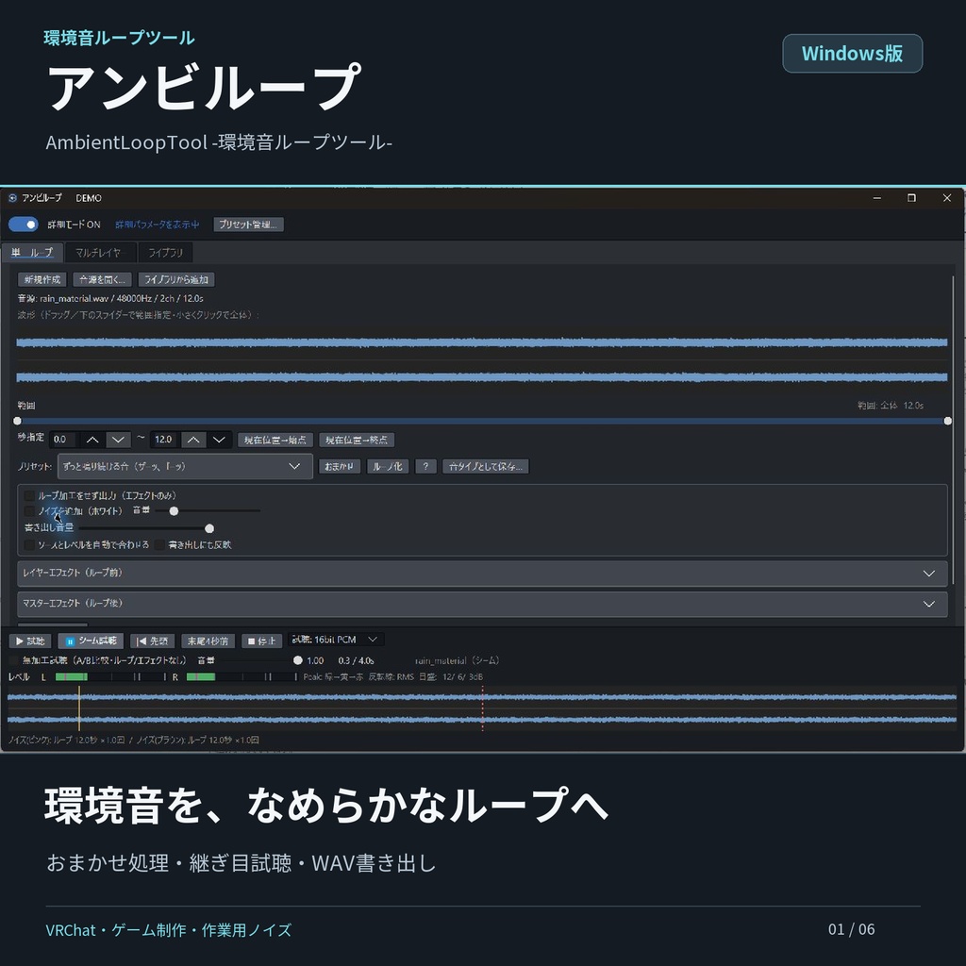Screen dimensions: 966x966
Task: Click ライブラリから追加 button
Action: (x=176, y=279)
